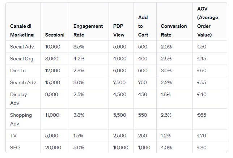Click the Social Org channel cell
This screenshot has height=158, width=233.
point(22,59)
